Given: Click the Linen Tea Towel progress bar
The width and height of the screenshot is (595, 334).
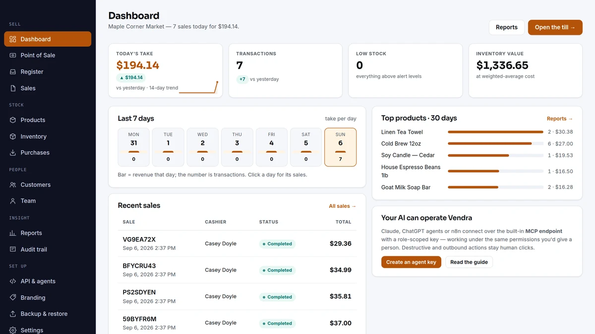Looking at the screenshot, I should point(495,132).
